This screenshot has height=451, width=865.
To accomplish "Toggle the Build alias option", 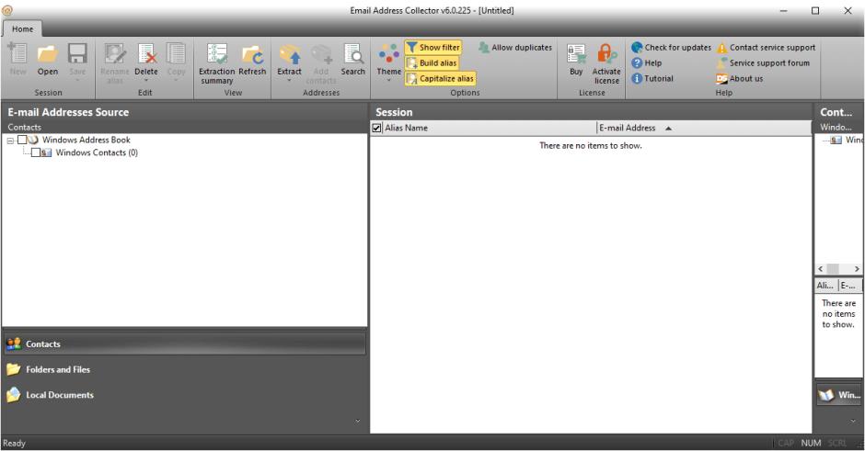I will point(432,62).
